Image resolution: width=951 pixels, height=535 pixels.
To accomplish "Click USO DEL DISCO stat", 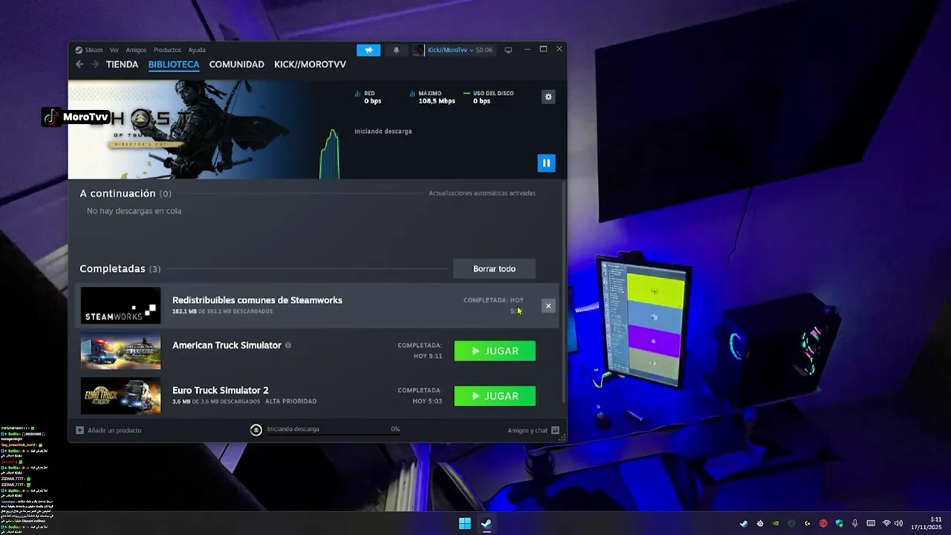I will pyautogui.click(x=488, y=97).
